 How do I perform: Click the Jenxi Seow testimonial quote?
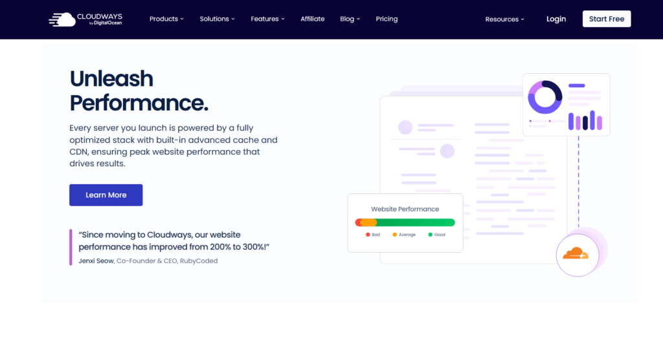coord(174,240)
